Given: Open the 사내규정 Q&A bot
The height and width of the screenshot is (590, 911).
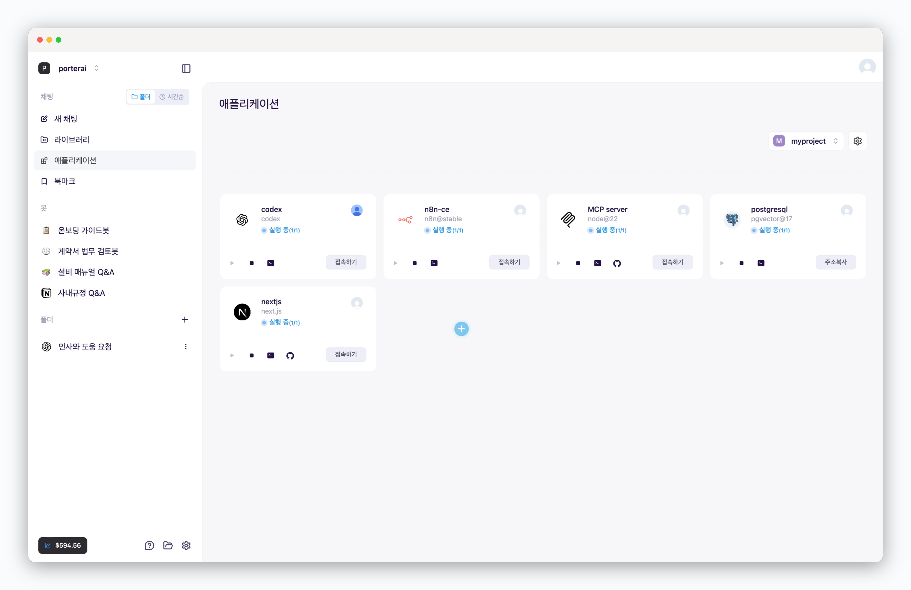Looking at the screenshot, I should 115,293.
